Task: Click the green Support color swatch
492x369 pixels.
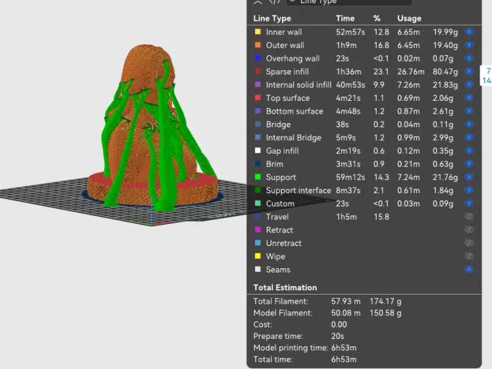Action: coord(257,177)
